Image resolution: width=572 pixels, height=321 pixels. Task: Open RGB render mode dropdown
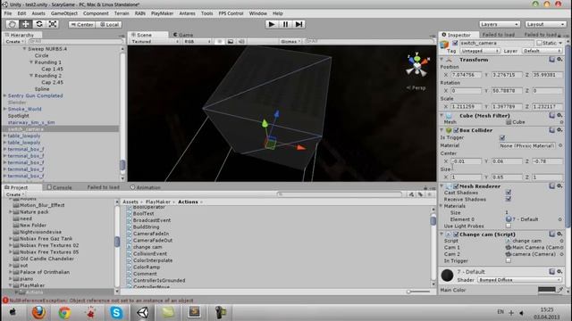[x=197, y=42]
